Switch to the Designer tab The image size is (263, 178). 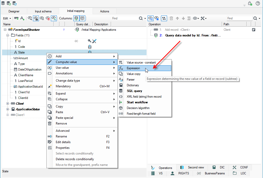coord(14,11)
